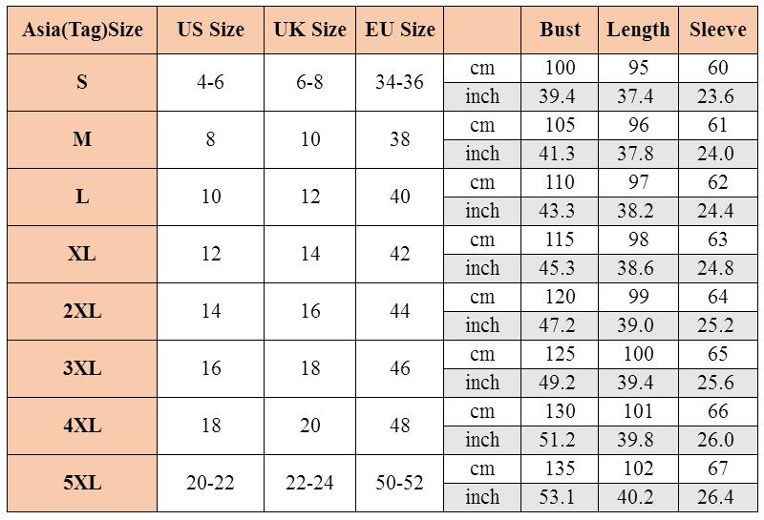Image resolution: width=764 pixels, height=520 pixels.
Task: Click the 37.4 inch length value
Action: coord(638,96)
